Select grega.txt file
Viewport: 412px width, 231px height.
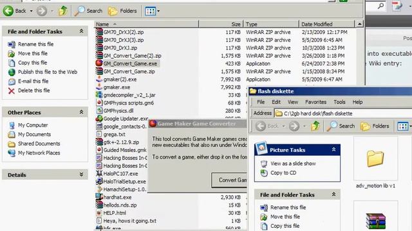(114, 134)
